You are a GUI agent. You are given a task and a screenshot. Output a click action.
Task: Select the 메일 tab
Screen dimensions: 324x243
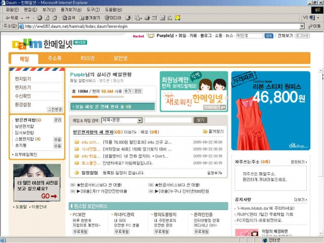(24, 59)
